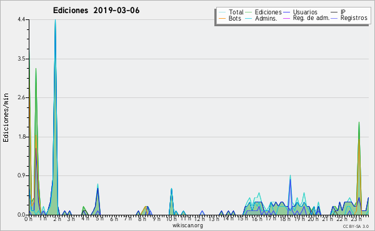The image size is (375, 231).
Task: Click the Reg. de adm. legend entry
Action: tap(306, 18)
